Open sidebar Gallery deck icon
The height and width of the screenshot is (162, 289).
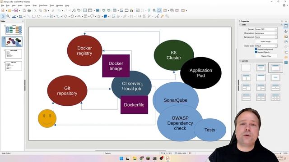coord(286,36)
